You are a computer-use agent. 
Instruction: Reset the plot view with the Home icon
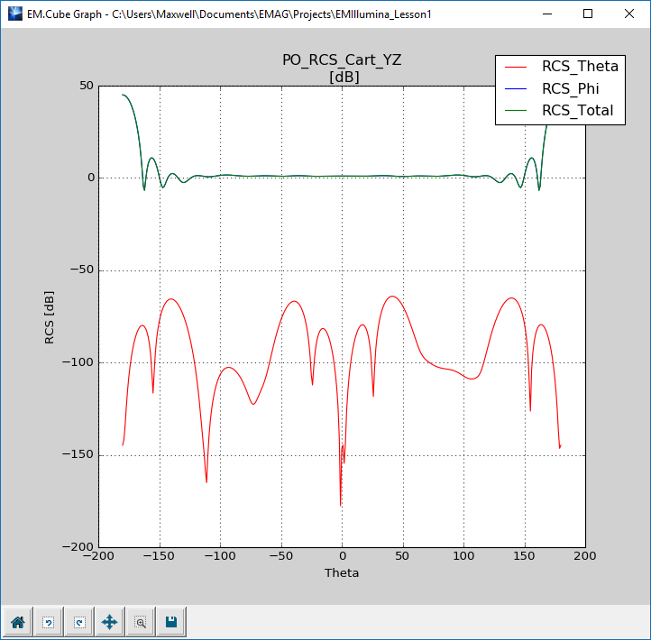click(x=17, y=622)
